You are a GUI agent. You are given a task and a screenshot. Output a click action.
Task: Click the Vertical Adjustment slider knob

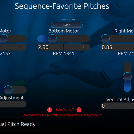(x=127, y=77)
